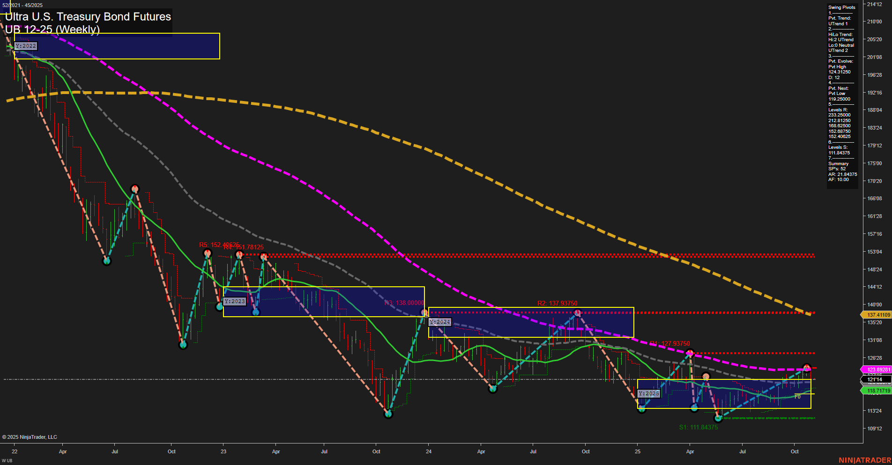Select the W UB label at bottom left

tap(7, 460)
